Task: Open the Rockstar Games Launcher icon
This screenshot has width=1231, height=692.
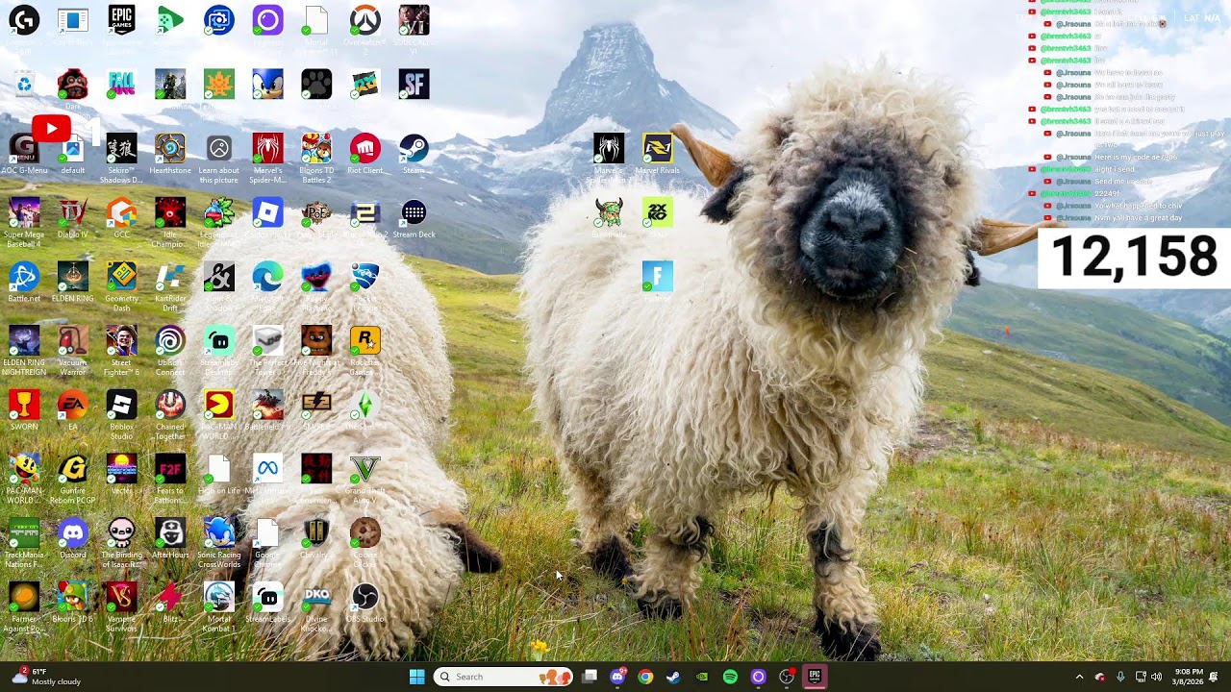Action: click(x=364, y=351)
